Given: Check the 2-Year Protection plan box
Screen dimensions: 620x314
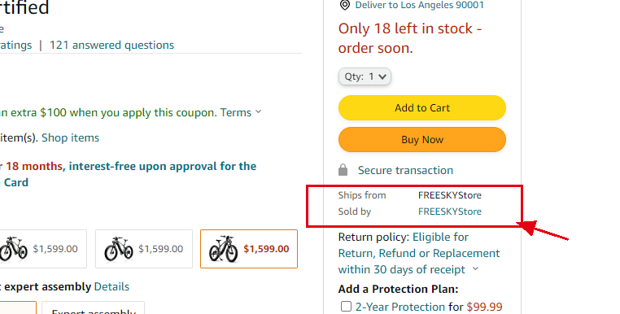Looking at the screenshot, I should [346, 307].
